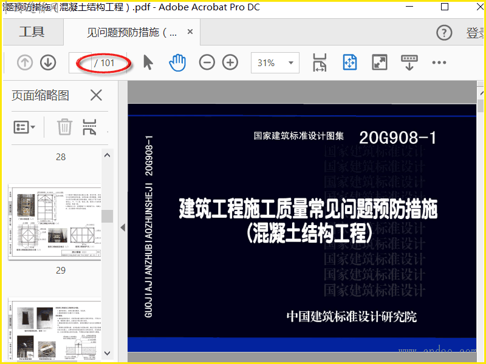Maximize the Acrobat window
Screen dimensions: 486x364
tap(445, 7)
